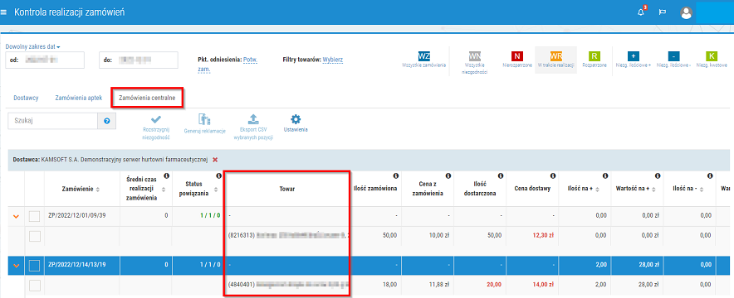This screenshot has width=734, height=298.
Task: Tick checkbox for order ZP/2022/12/14/13/19
Action: pyautogui.click(x=35, y=266)
